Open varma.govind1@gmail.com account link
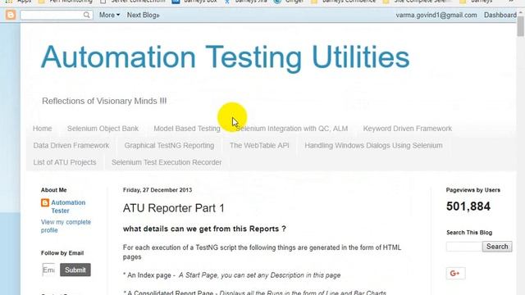 436,15
